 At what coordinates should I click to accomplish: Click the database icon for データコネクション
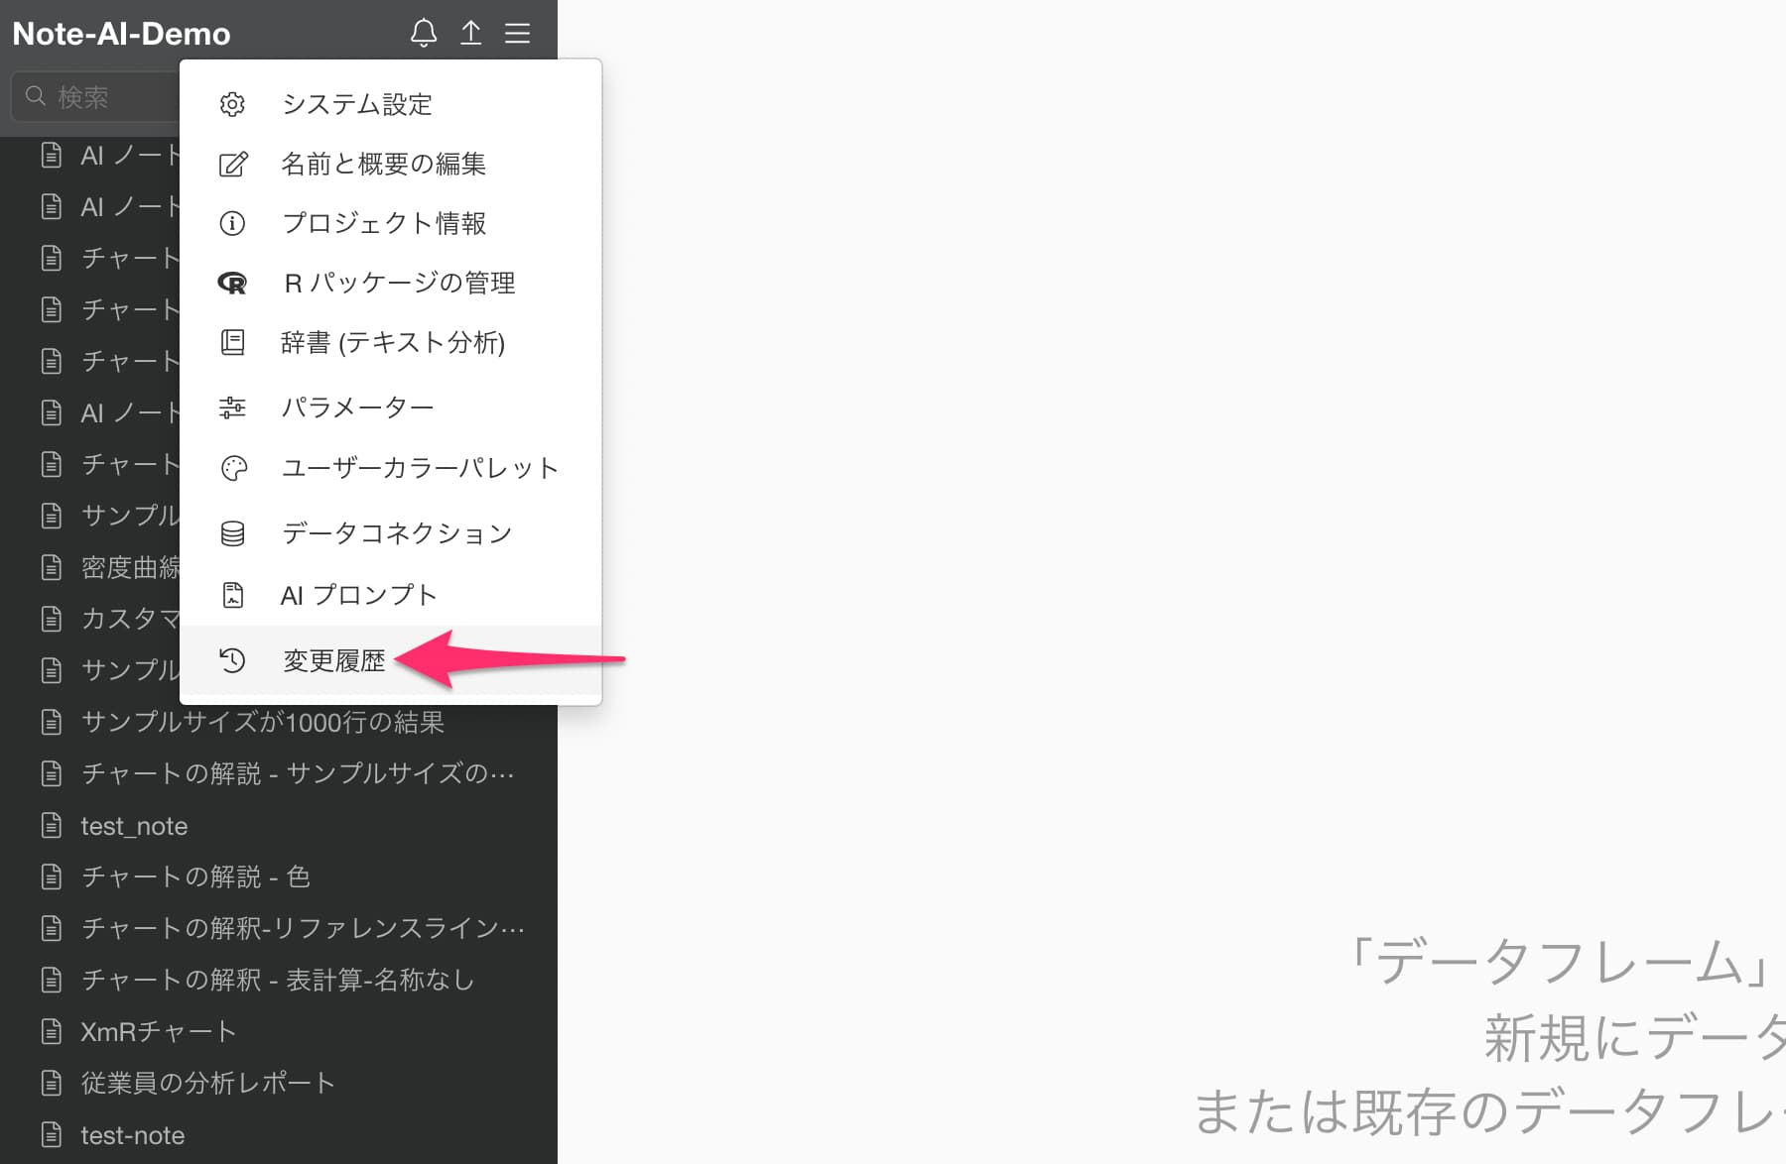click(x=232, y=533)
